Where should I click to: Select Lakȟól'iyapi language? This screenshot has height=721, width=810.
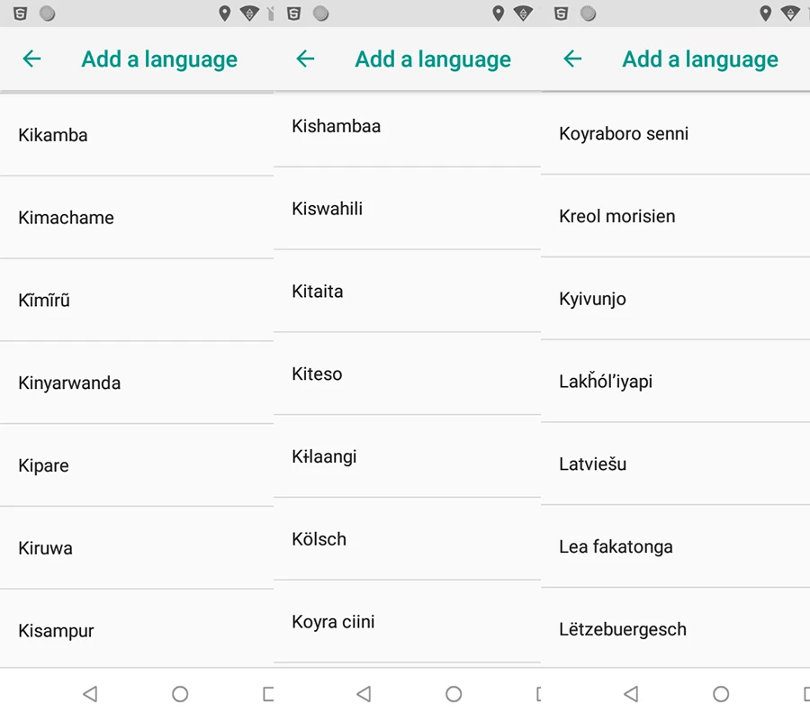pos(675,381)
